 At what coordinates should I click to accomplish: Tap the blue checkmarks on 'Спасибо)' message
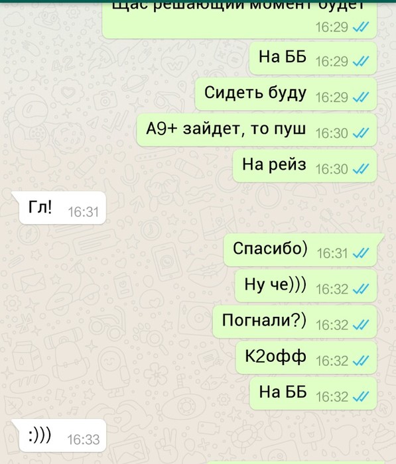coord(361,253)
